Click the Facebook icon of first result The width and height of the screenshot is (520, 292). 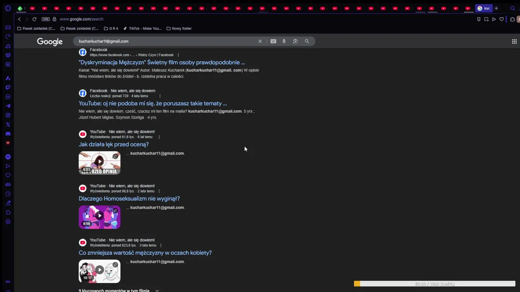pyautogui.click(x=82, y=52)
